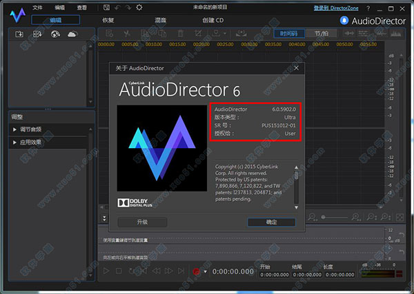Click the notification bell beside AudioDirector logo
The width and height of the screenshot is (414, 294).
pyautogui.click(x=344, y=21)
